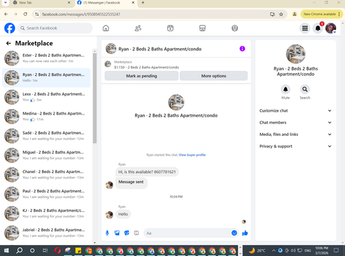The image size is (345, 256).
Task: Open Jabriel conversation in list
Action: pyautogui.click(x=46, y=233)
